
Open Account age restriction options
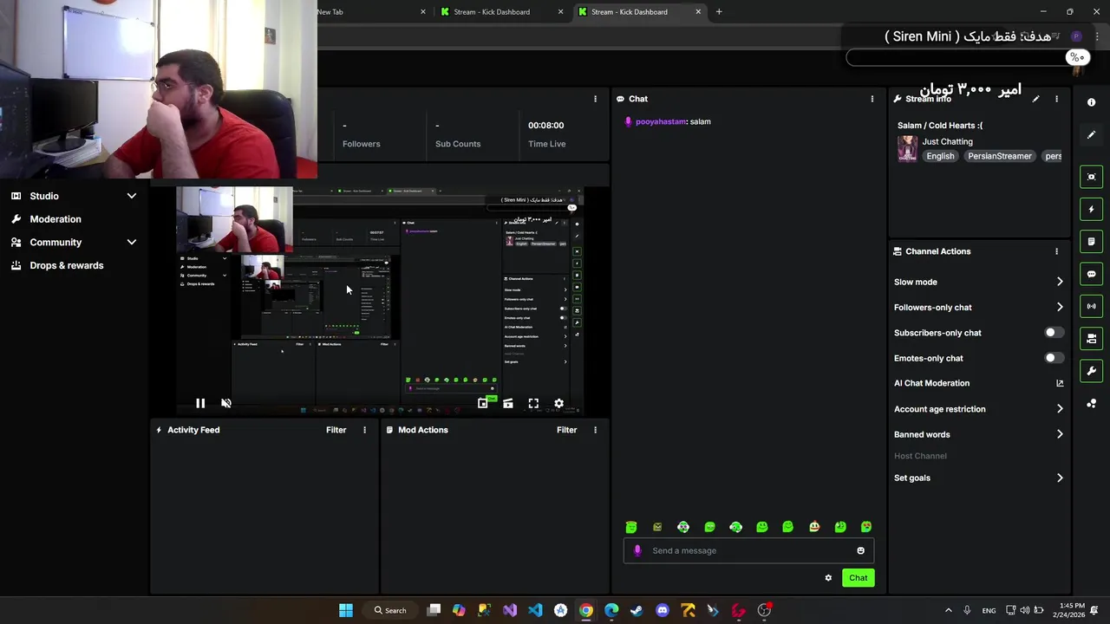(978, 409)
